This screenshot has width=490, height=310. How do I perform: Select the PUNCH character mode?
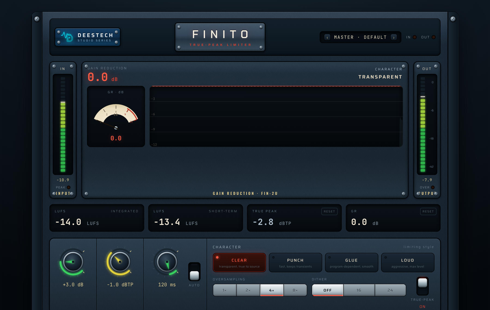pyautogui.click(x=295, y=263)
